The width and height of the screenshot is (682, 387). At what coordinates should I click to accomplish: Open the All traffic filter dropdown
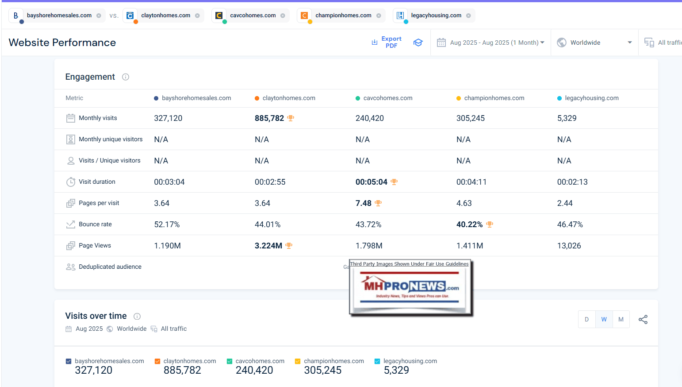point(663,43)
